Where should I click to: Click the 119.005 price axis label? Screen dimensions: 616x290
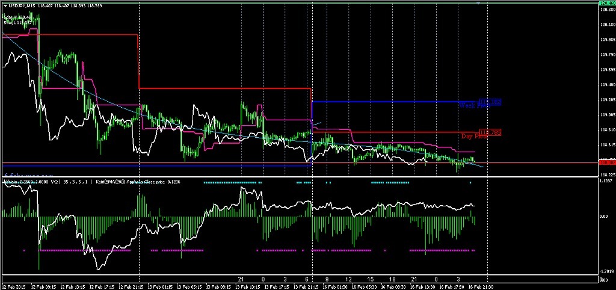[607, 115]
